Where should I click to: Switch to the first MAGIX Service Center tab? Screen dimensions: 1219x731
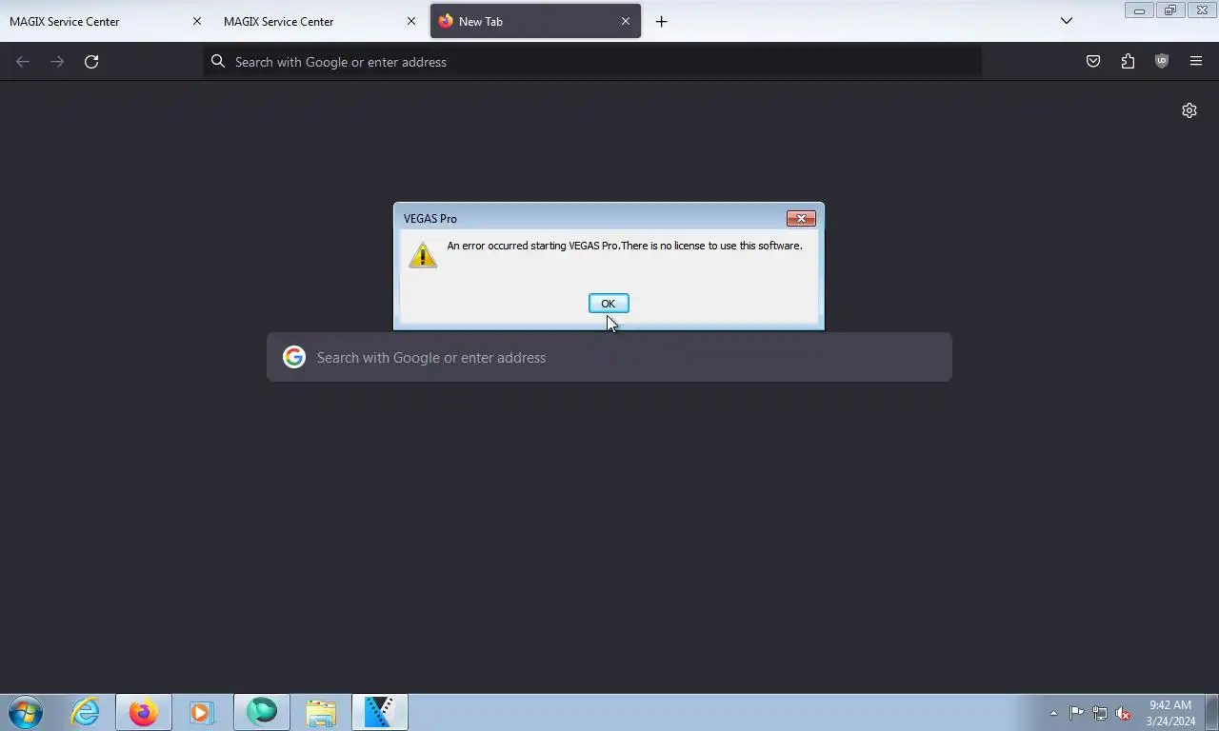click(105, 21)
